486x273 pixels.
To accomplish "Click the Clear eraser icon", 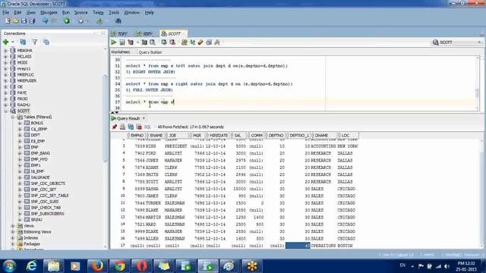I will pos(200,42).
